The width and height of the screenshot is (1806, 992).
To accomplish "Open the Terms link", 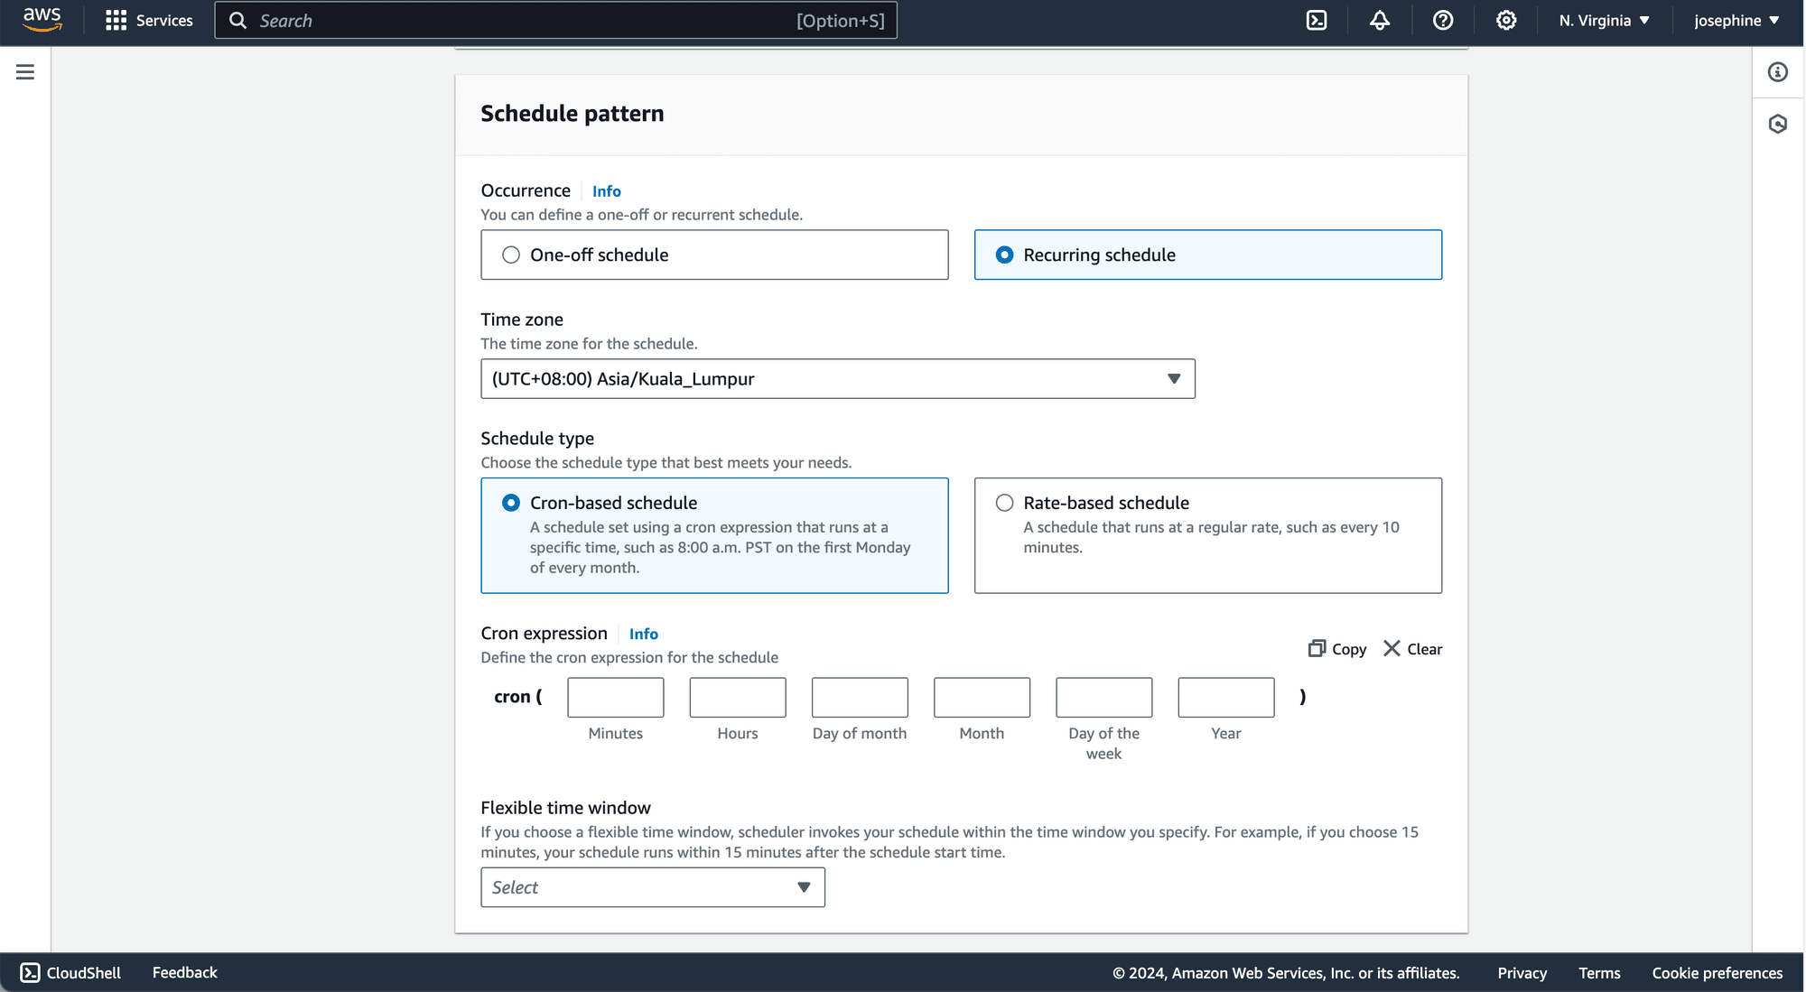I will click(x=1600, y=973).
